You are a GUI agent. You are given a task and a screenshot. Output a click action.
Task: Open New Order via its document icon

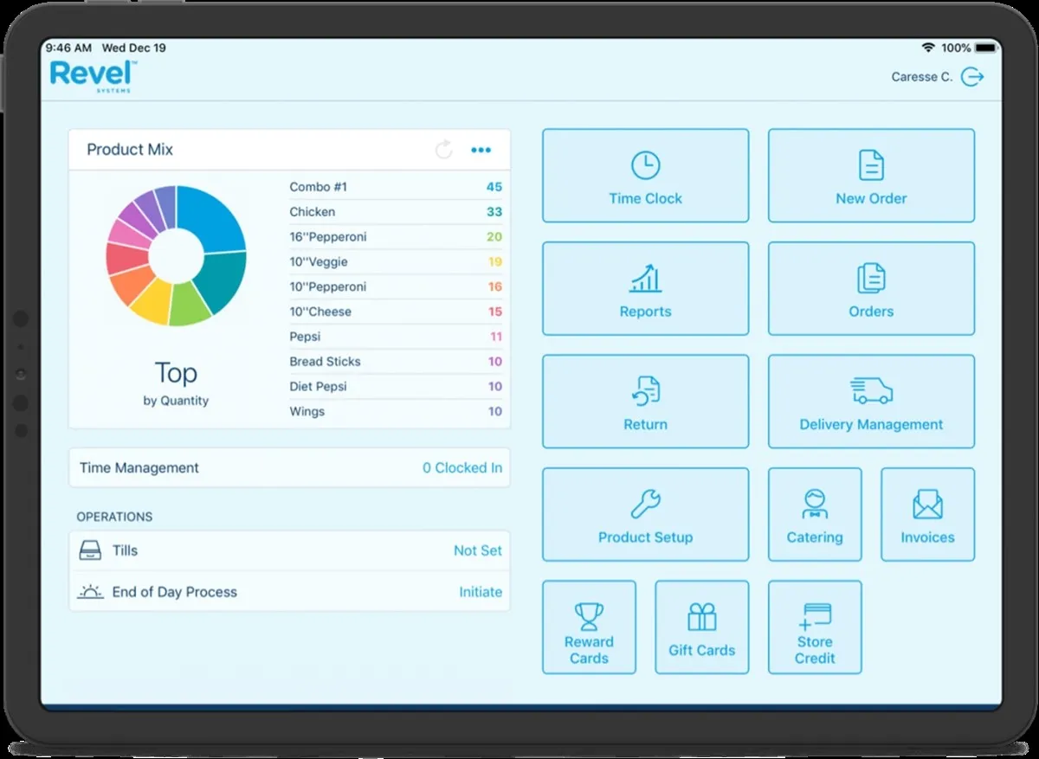click(871, 164)
